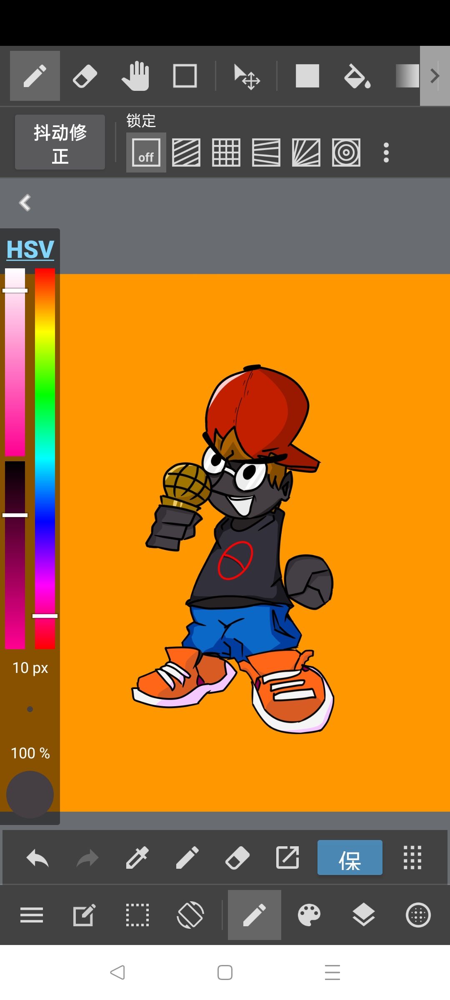Pick a hue on rainbow bar
The image size is (450, 1000).
[x=45, y=458]
